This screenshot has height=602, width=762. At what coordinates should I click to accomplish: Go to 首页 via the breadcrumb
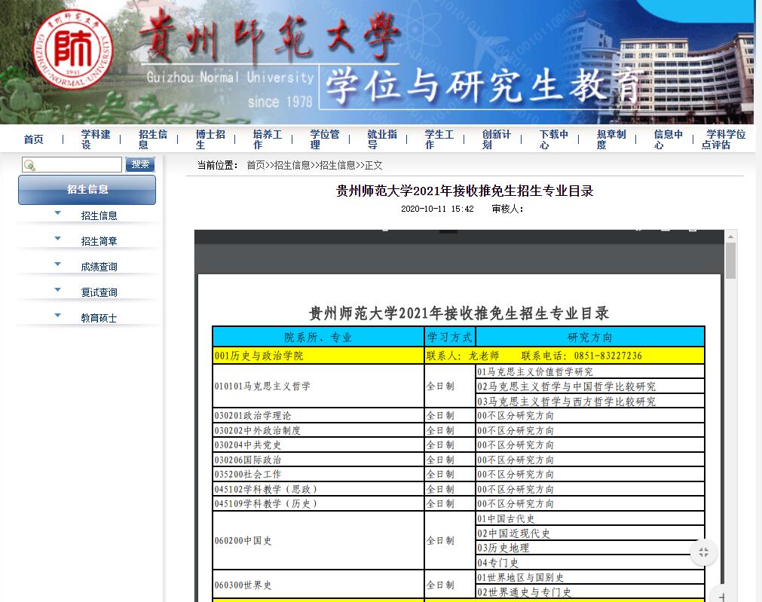(256, 166)
